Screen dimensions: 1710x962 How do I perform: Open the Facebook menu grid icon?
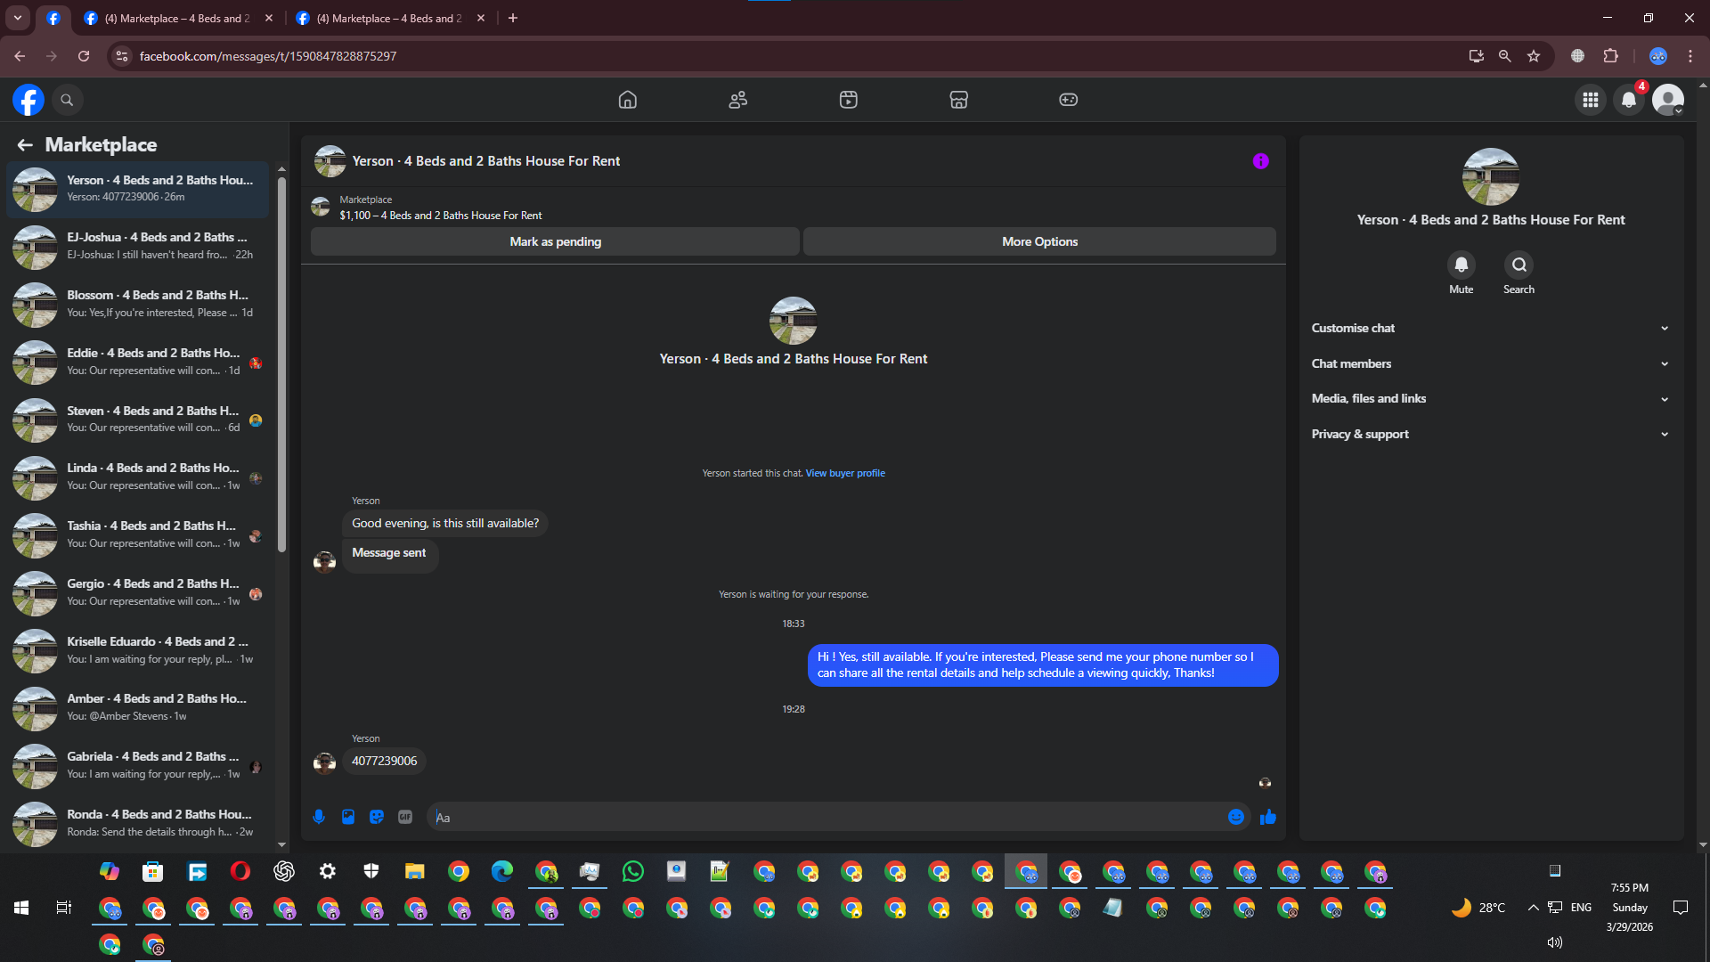(x=1591, y=100)
